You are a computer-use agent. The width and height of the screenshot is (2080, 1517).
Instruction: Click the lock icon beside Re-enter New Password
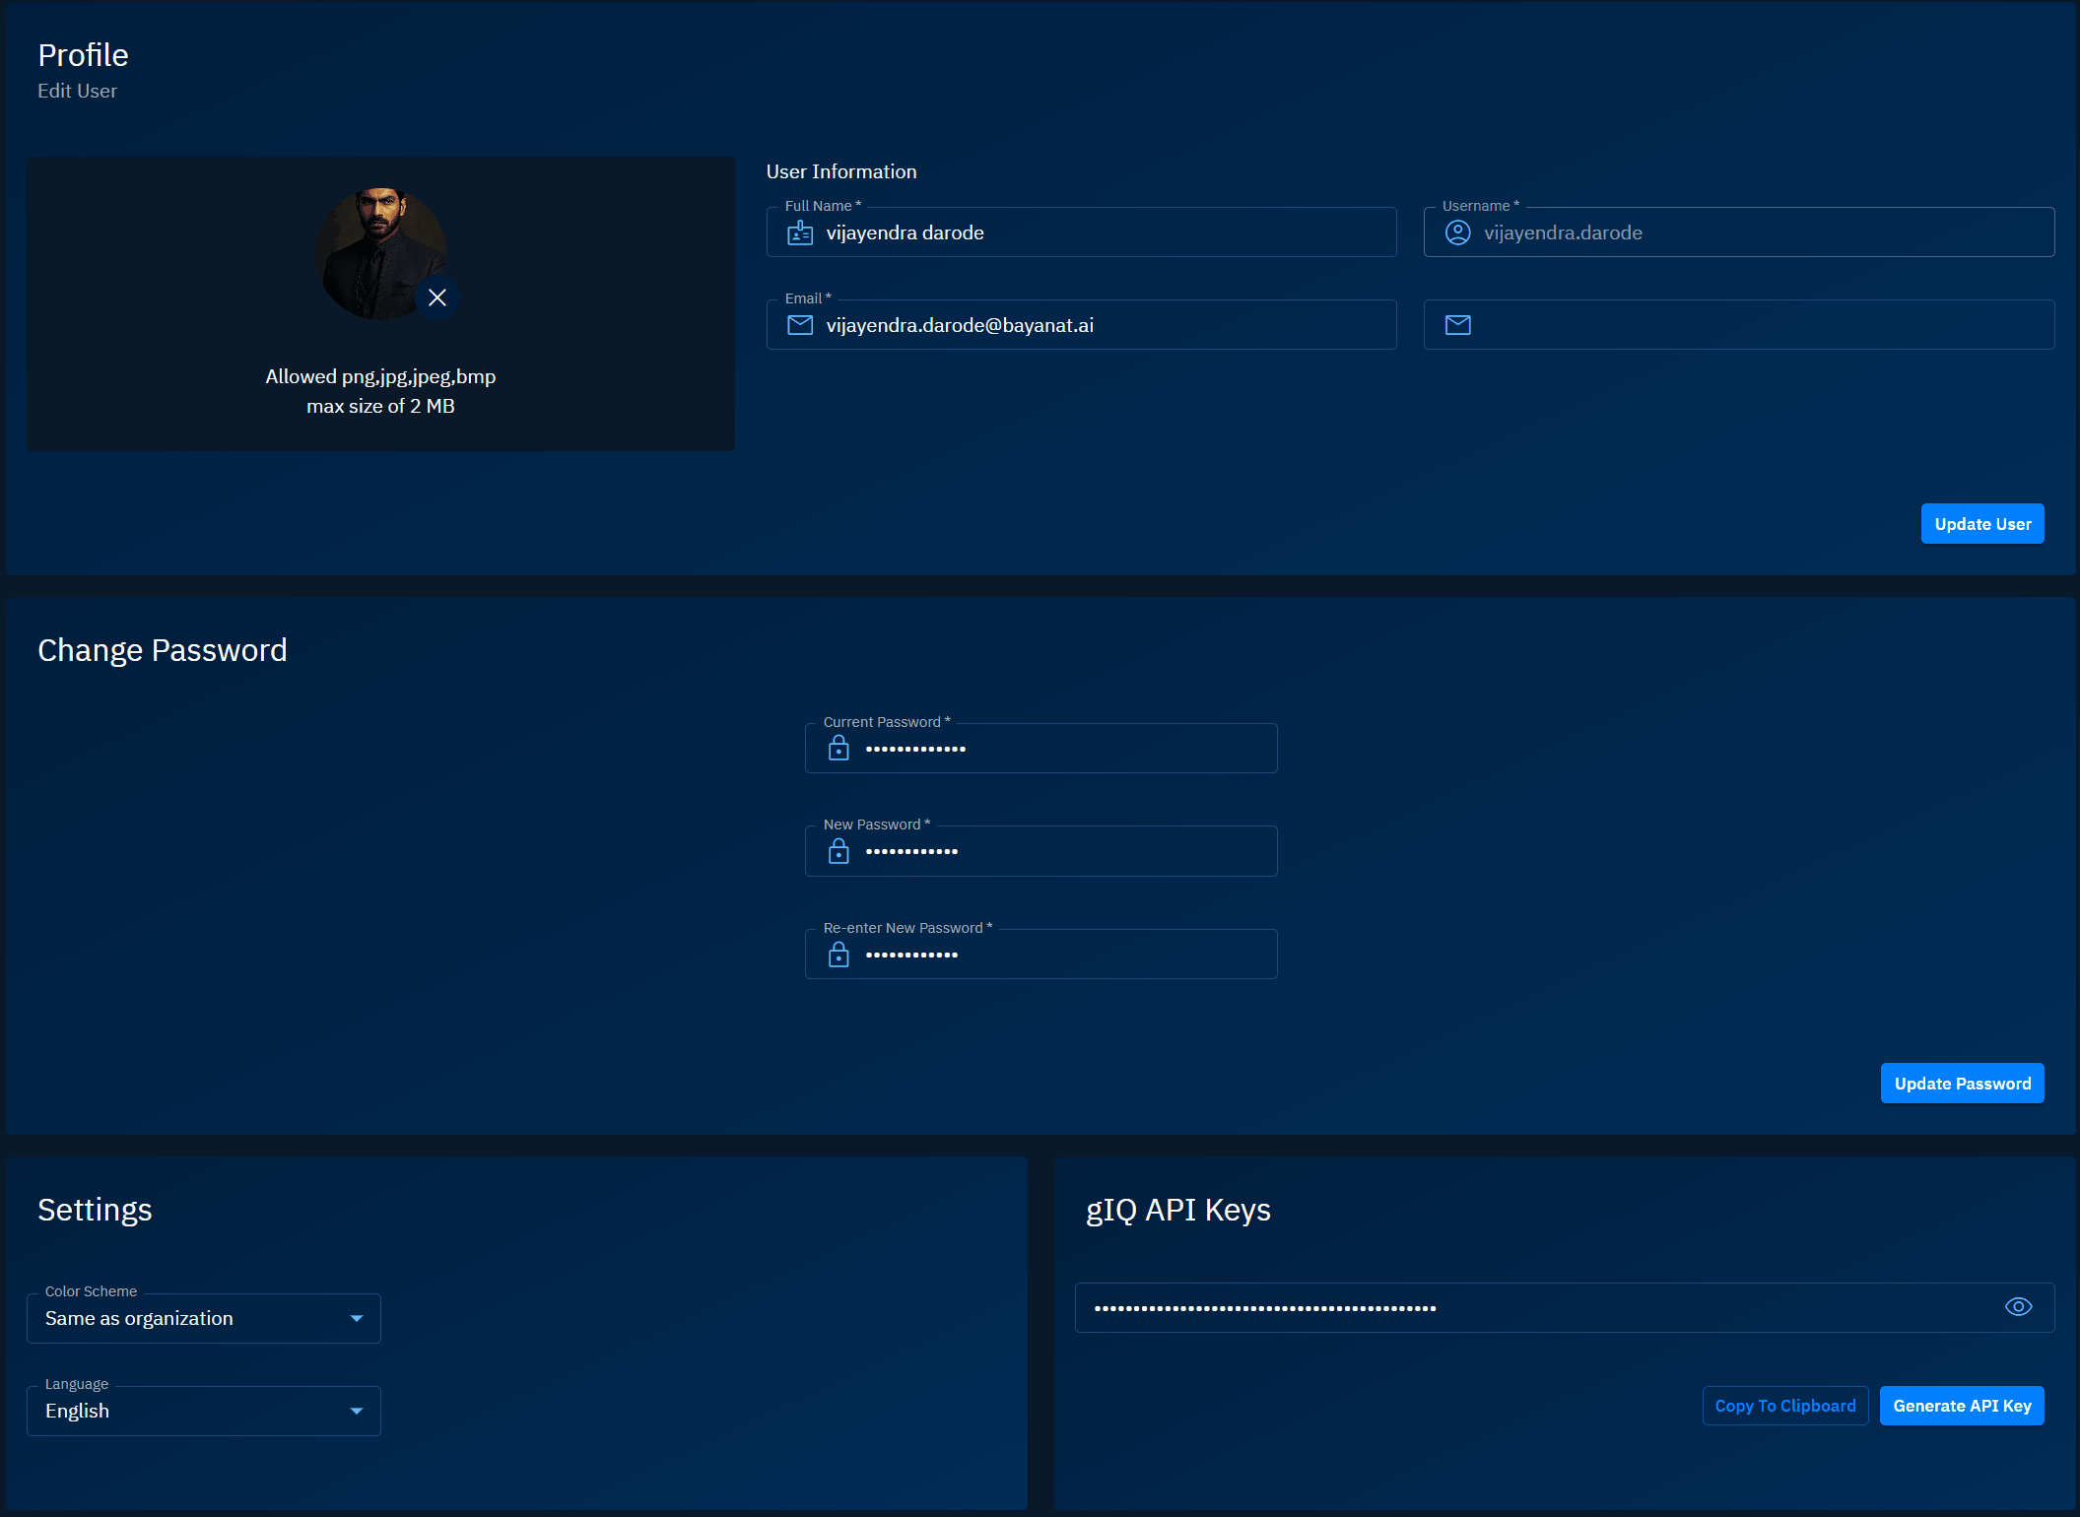[x=839, y=954]
